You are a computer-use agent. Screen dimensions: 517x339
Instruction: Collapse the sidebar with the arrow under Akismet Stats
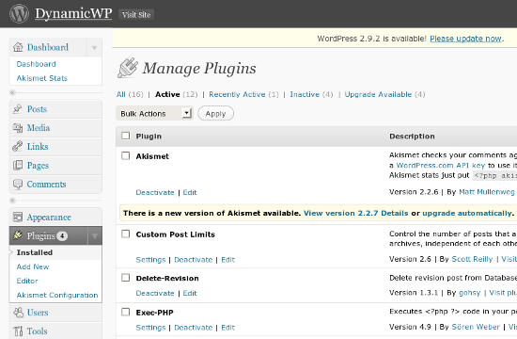coord(12,93)
